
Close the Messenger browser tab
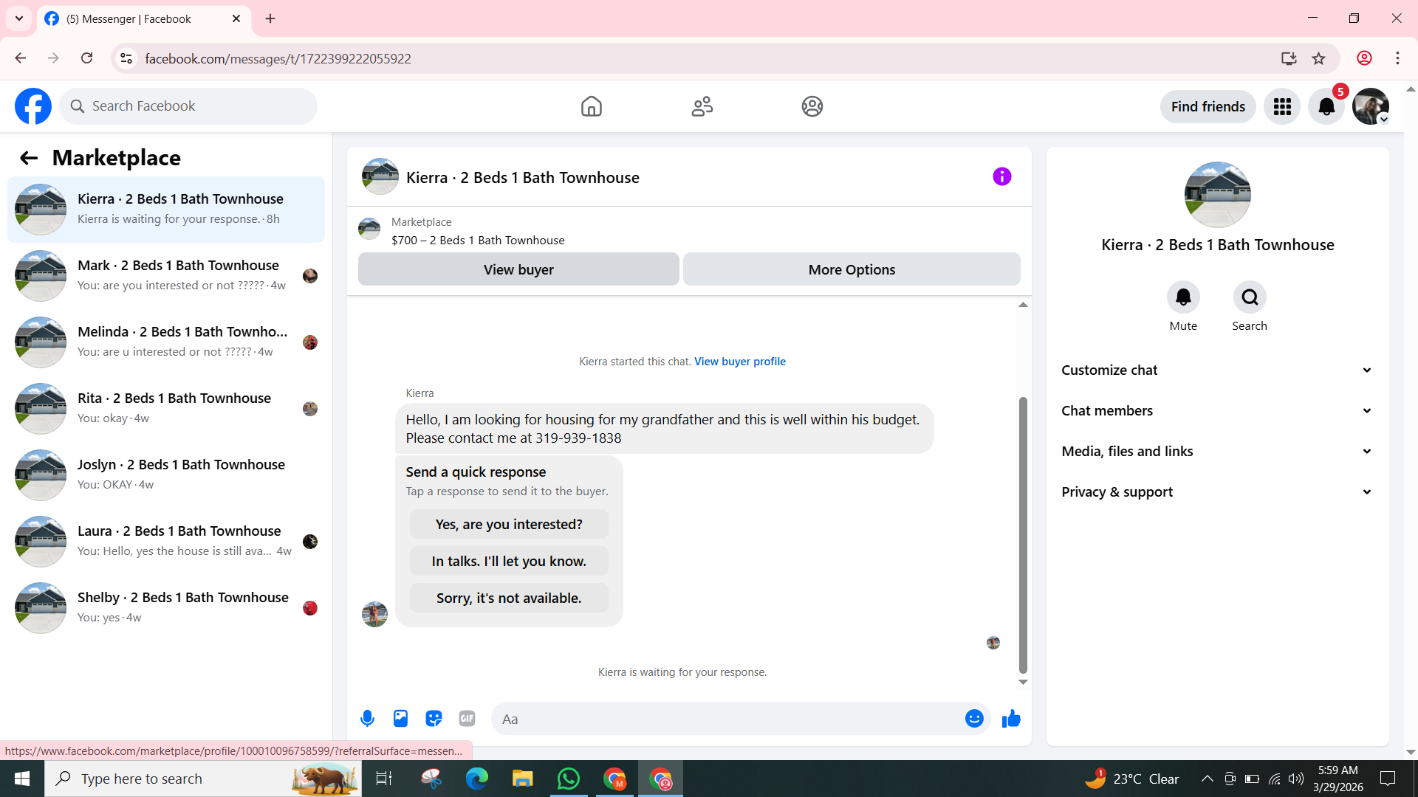tap(236, 18)
